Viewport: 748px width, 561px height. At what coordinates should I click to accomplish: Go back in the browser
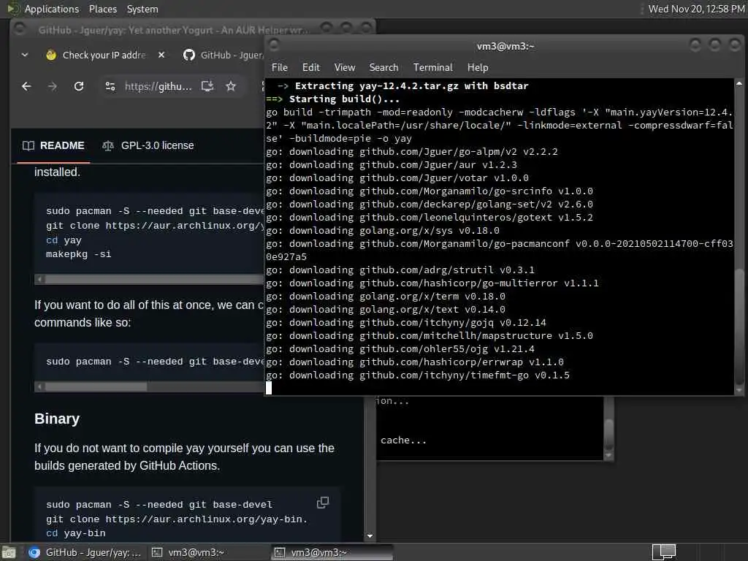point(27,86)
